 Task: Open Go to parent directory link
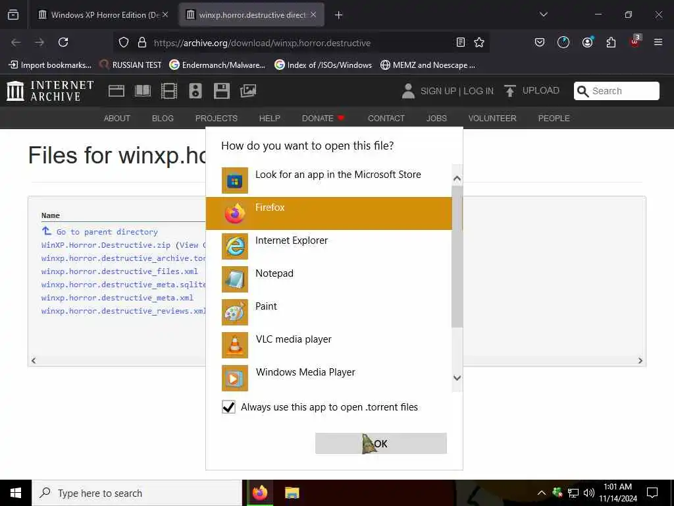pos(100,232)
